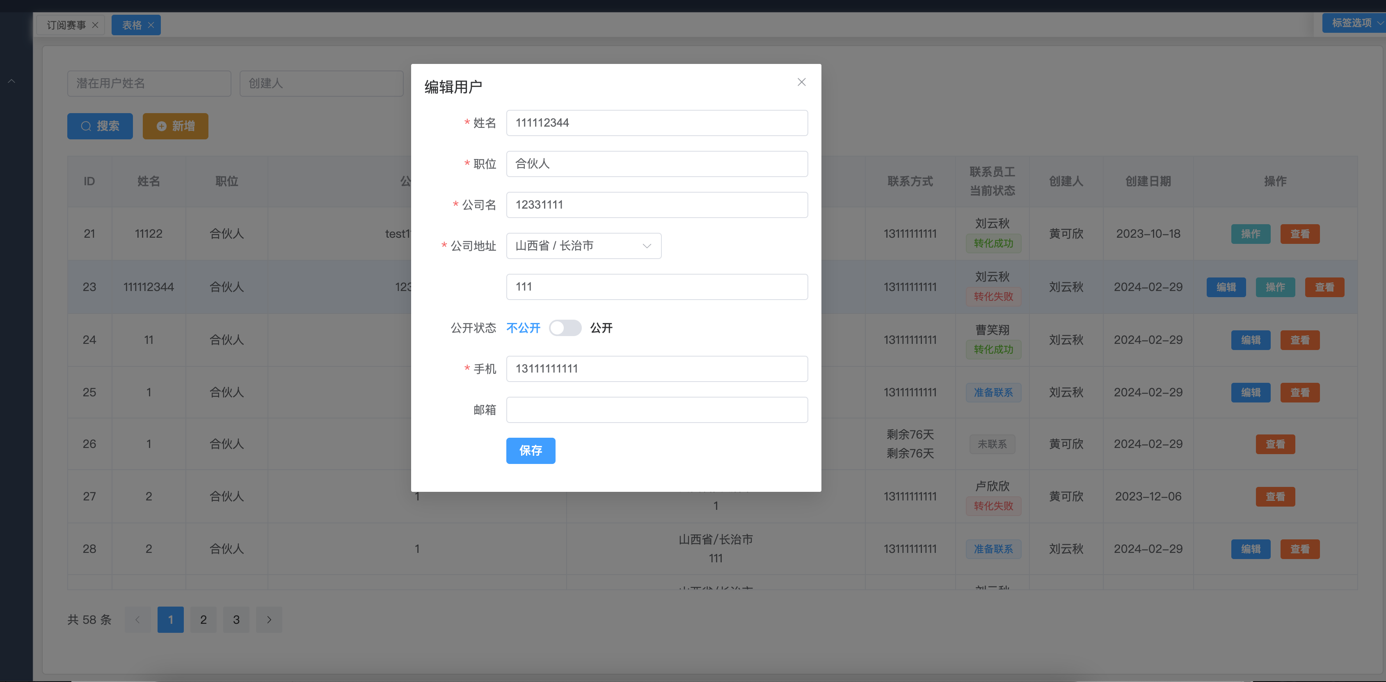Click the 手机 phone number field
The height and width of the screenshot is (682, 1386).
pos(656,369)
